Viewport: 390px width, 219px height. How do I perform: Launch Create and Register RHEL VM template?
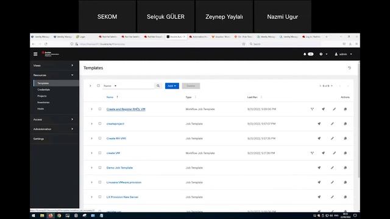[x=323, y=109]
